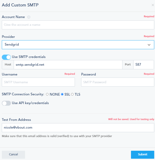Focus the Account Name input field
Viewport: 155px width, 160px height.
point(78,25)
